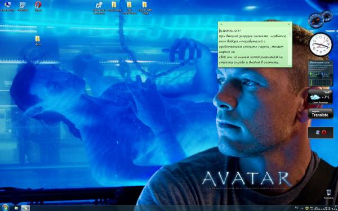Open the second desktop icon next to Computer
Screen dimensions: 338x211
pos(23,6)
